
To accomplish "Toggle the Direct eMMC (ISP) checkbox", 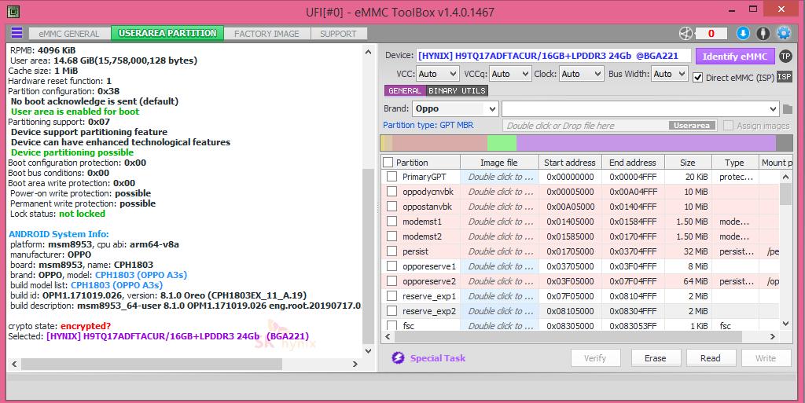I will [x=698, y=78].
